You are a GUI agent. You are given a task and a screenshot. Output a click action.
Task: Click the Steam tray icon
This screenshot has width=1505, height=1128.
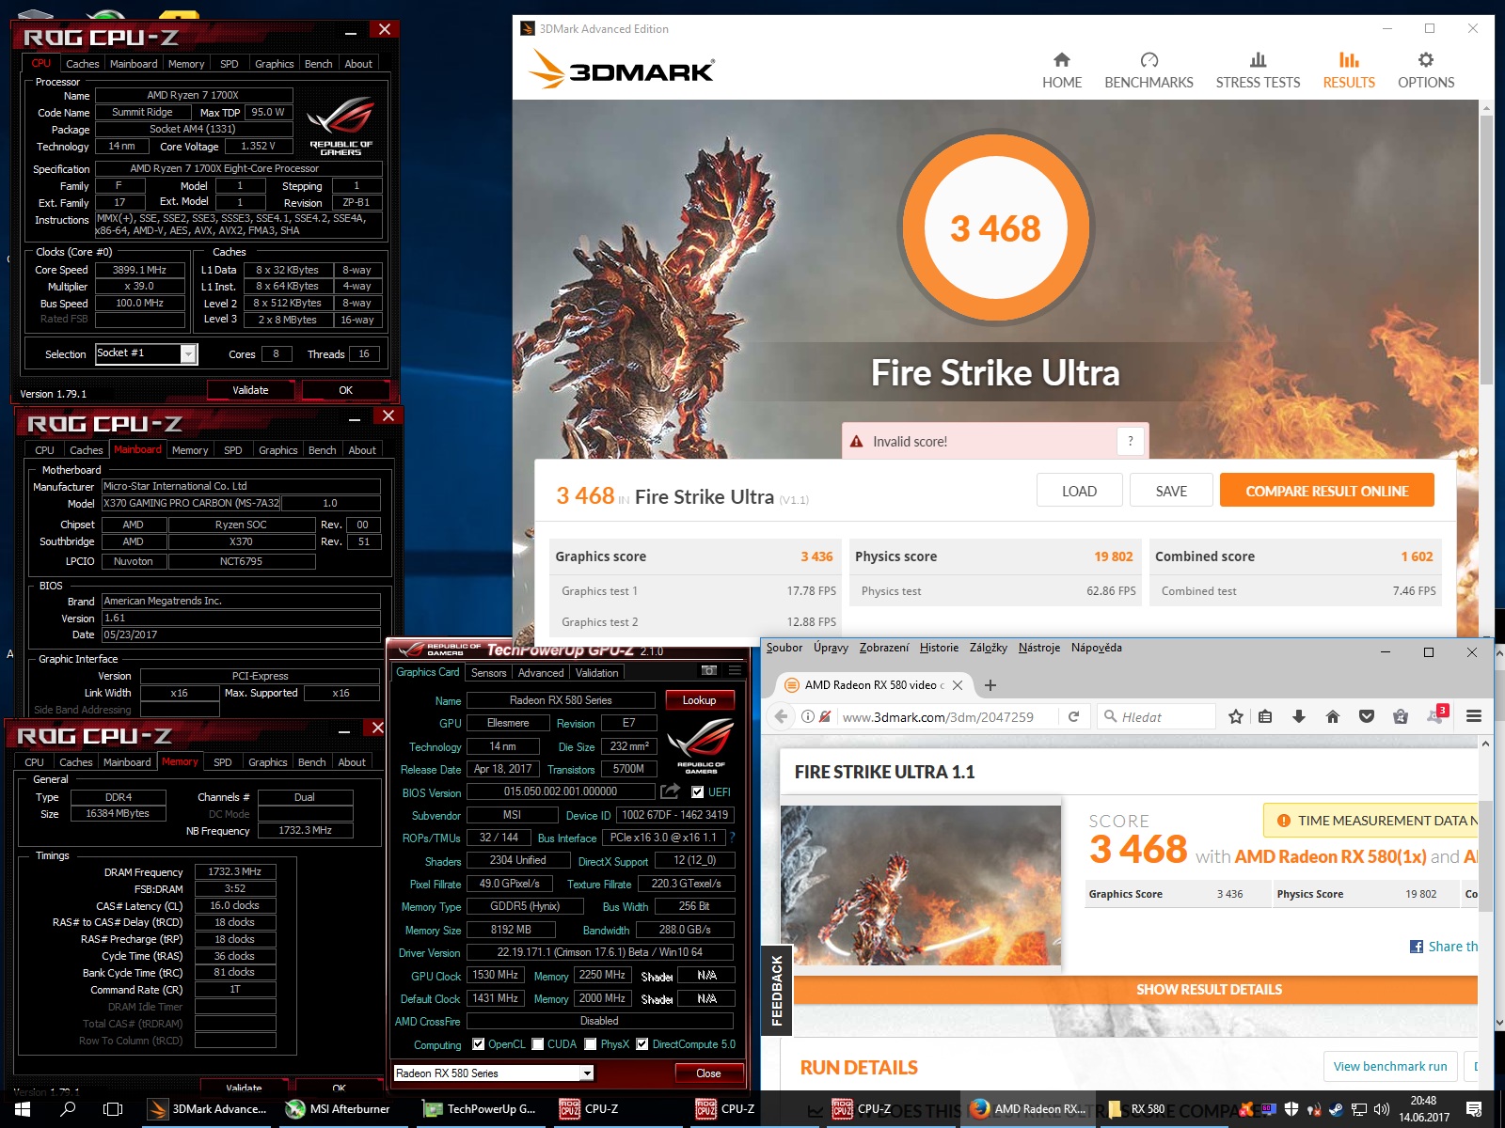(1336, 1109)
